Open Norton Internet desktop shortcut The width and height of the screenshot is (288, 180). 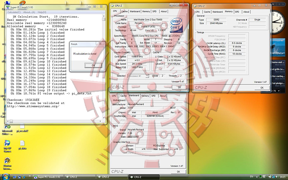pyautogui.click(x=7, y=164)
